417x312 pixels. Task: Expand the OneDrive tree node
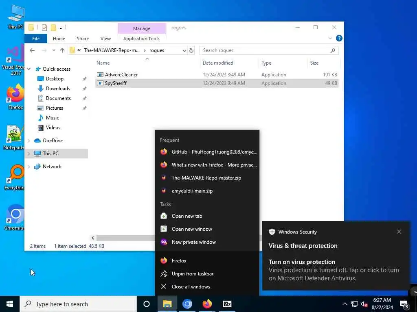pyautogui.click(x=29, y=141)
